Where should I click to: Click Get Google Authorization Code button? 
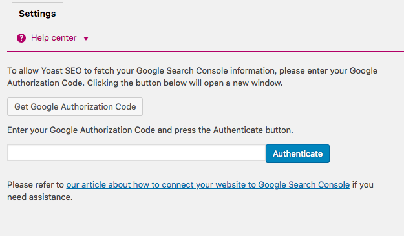click(x=75, y=106)
